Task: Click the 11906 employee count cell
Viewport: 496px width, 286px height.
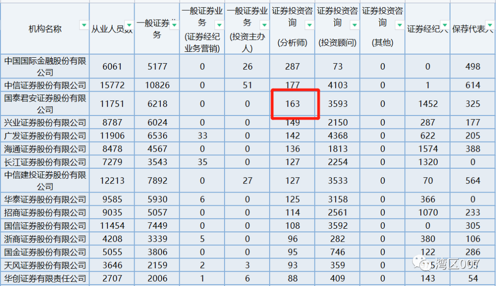Action: pos(112,135)
